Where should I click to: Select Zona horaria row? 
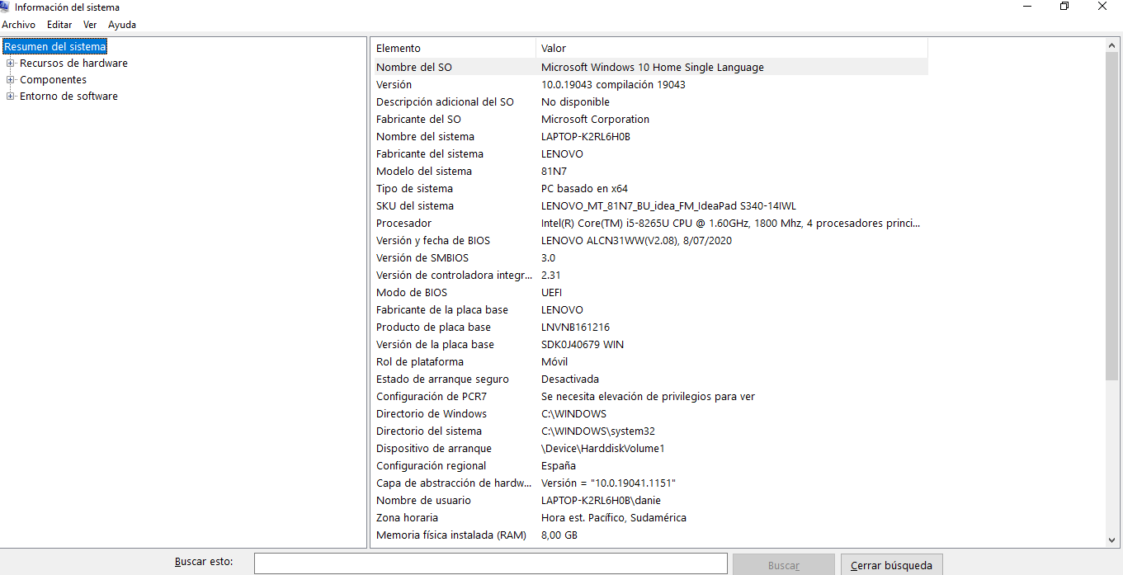[x=650, y=518]
